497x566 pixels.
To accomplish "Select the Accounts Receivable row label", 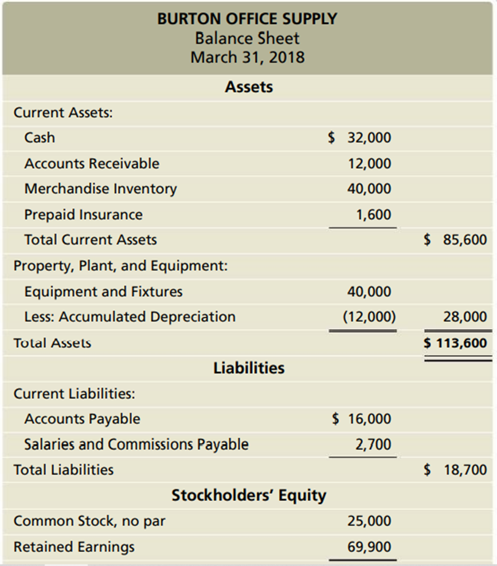I will coord(92,164).
